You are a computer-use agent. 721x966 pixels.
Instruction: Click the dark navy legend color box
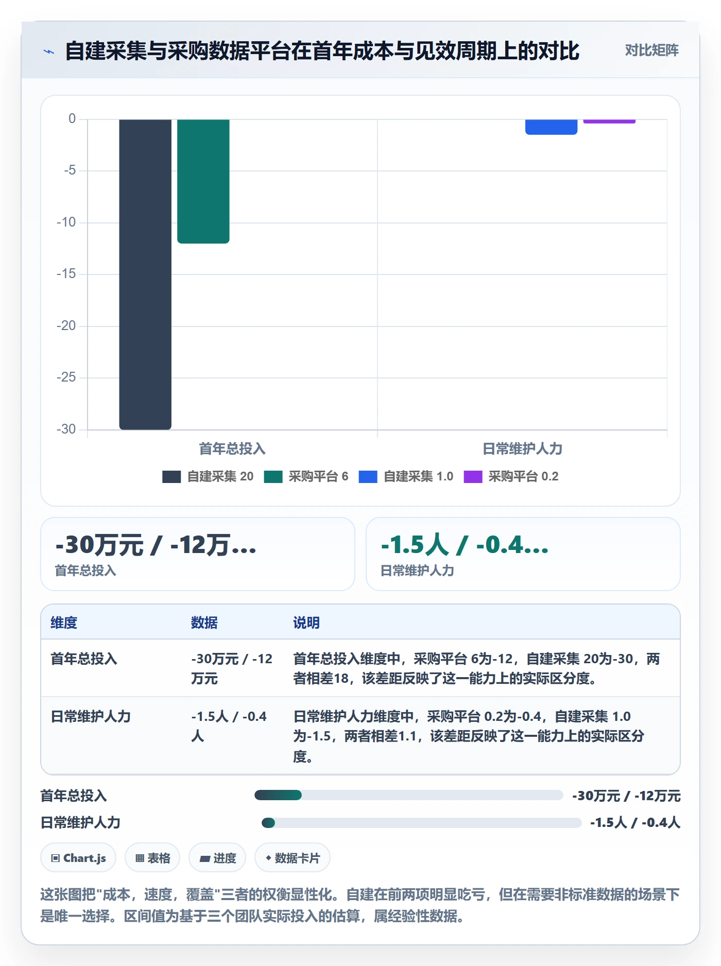[x=171, y=477]
